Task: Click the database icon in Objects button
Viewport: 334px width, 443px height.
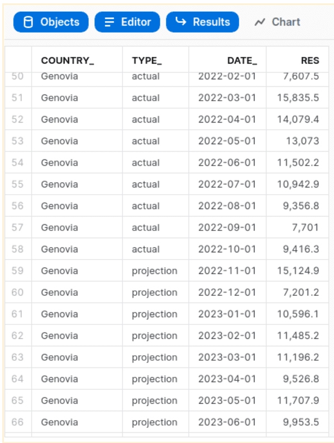Action: pos(28,22)
